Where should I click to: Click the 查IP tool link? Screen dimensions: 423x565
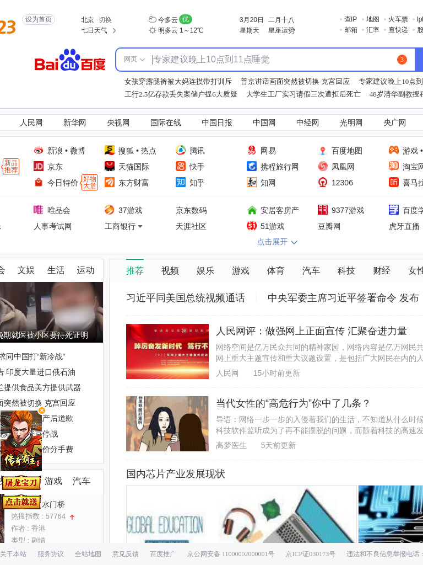pos(351,19)
